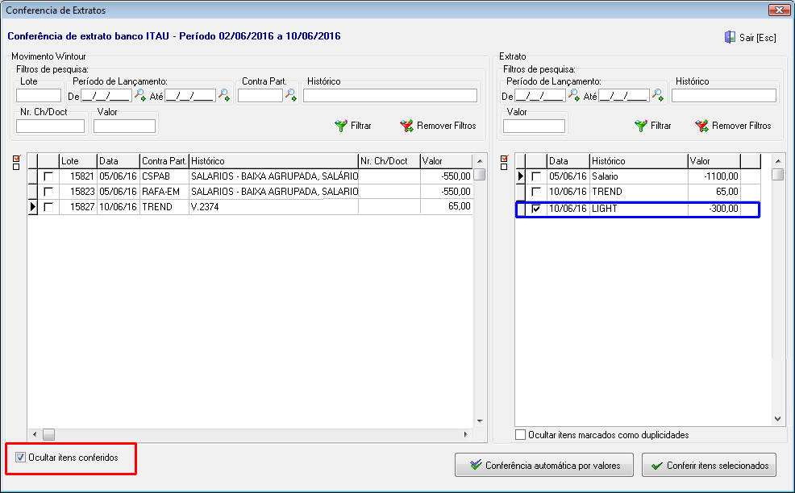Click the Extrato grid scrollbar up arrow
The width and height of the screenshot is (795, 493).
(x=778, y=161)
